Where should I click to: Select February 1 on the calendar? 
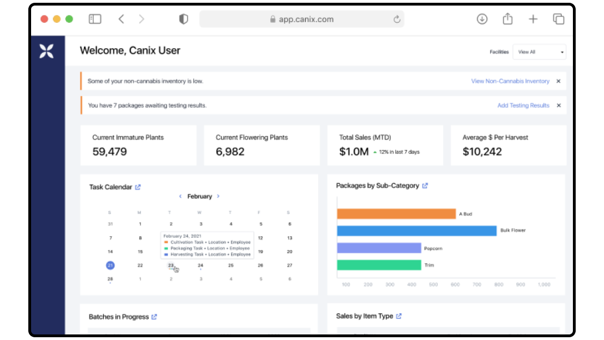tap(140, 224)
